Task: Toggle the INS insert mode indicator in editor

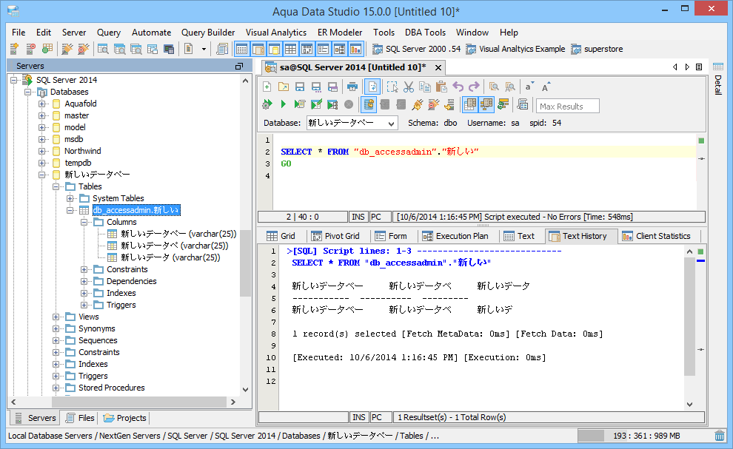Action: pyautogui.click(x=358, y=217)
